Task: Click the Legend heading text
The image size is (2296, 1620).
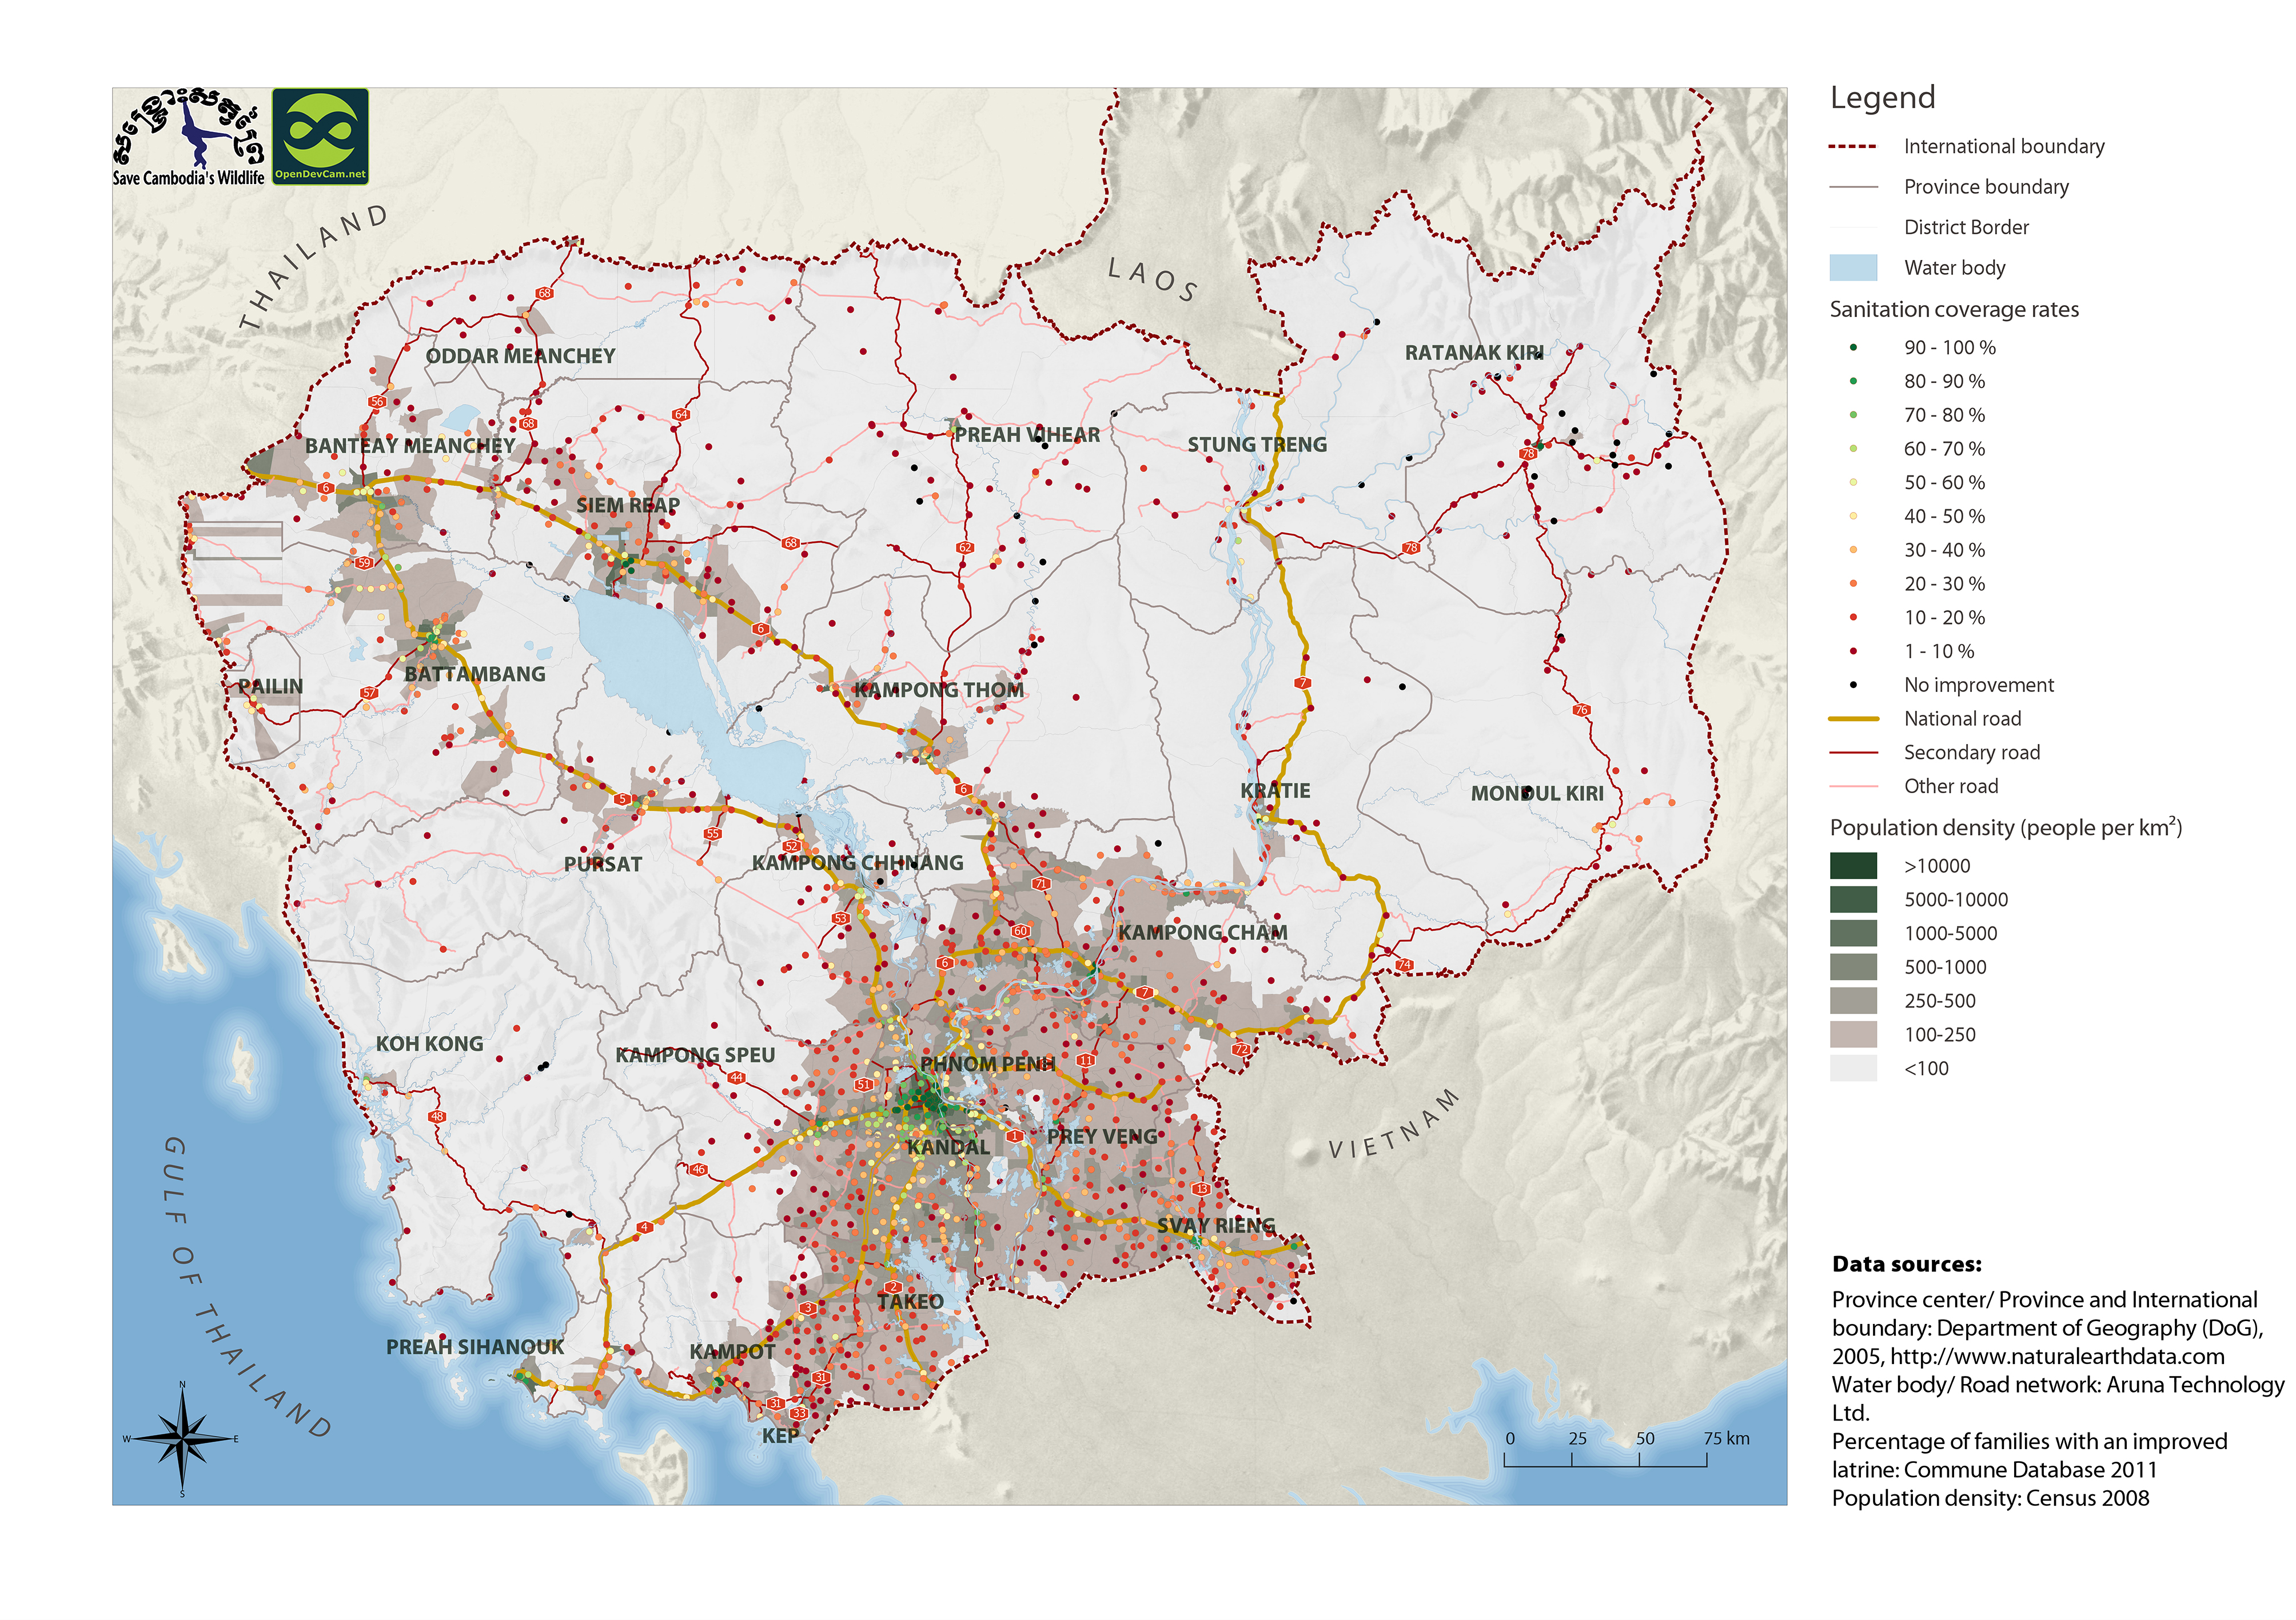Action: [1882, 98]
